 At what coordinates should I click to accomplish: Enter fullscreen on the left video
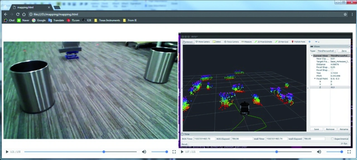click(x=174, y=152)
